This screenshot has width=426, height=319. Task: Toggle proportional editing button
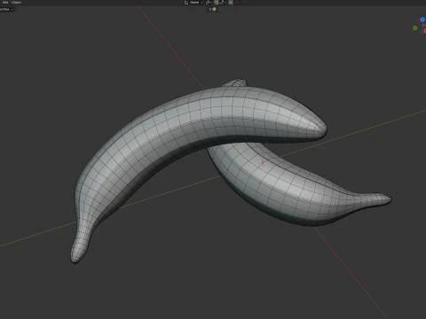pos(231,3)
